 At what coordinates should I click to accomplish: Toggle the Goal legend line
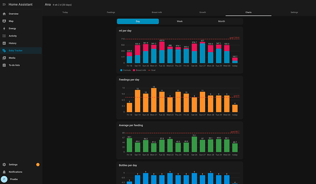[152, 70]
